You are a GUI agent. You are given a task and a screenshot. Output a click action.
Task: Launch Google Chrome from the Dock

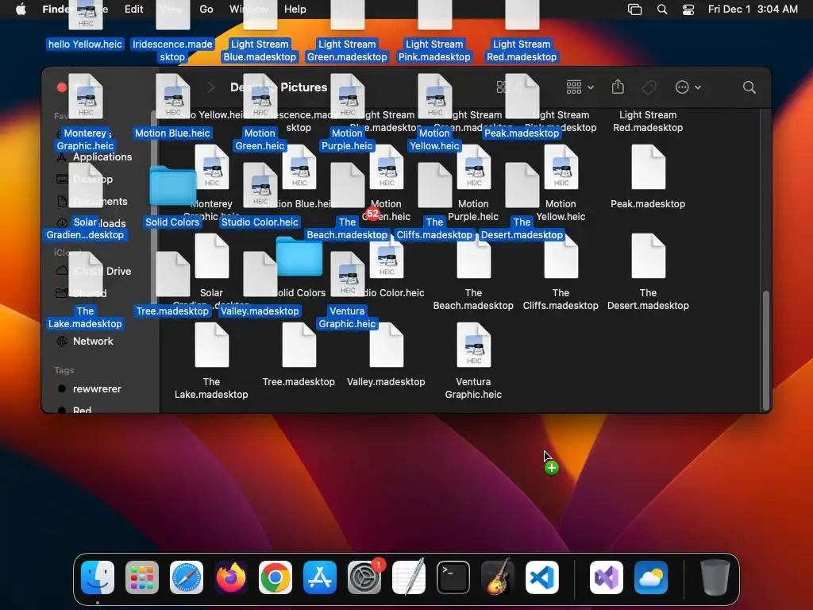(275, 577)
